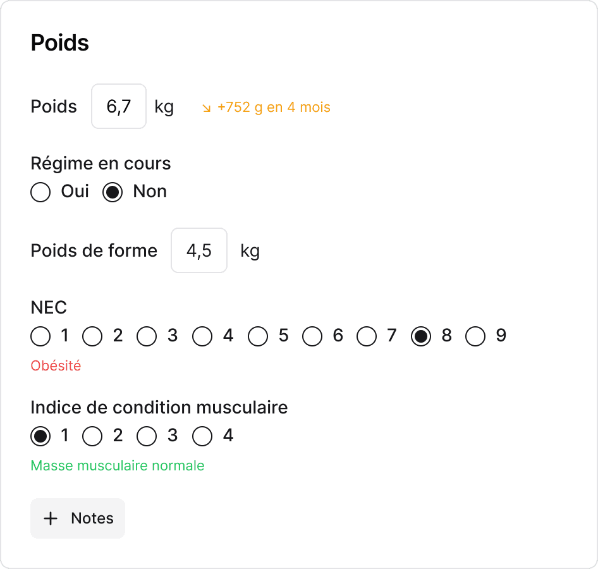The image size is (598, 569).
Task: Set muscle condition index to 2
Action: point(93,436)
